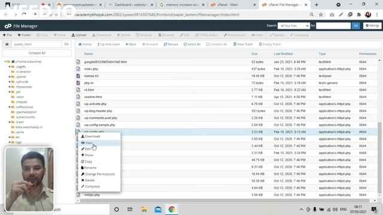The height and width of the screenshot is (215, 383).
Task: Click the Rename toolbar button
Action: (166, 35)
